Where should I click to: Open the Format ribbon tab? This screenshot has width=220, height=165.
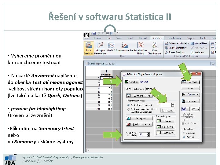coord(143,38)
